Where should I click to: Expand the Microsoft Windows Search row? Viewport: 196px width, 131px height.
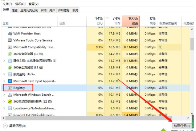tap(4, 95)
